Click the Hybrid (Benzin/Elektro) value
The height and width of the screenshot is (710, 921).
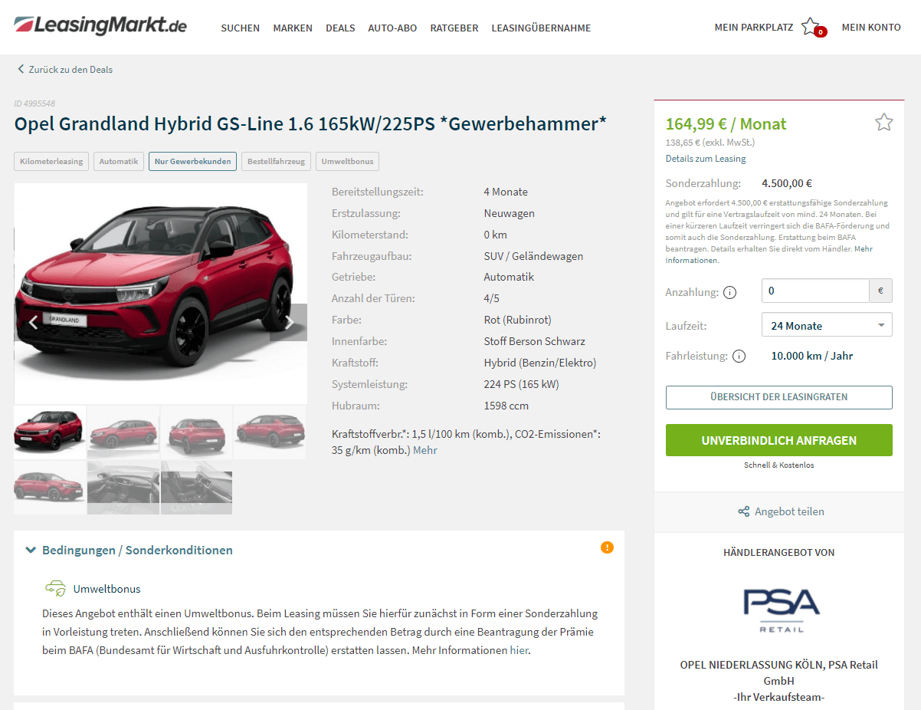tap(540, 363)
